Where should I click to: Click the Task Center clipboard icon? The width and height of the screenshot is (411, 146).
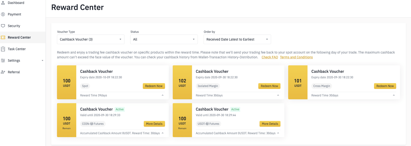(3, 49)
